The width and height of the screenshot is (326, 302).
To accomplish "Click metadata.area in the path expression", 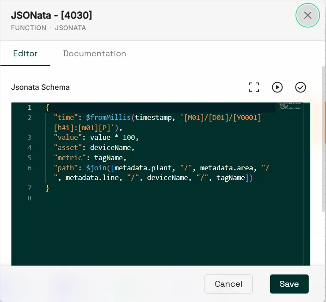I will click(227, 168).
